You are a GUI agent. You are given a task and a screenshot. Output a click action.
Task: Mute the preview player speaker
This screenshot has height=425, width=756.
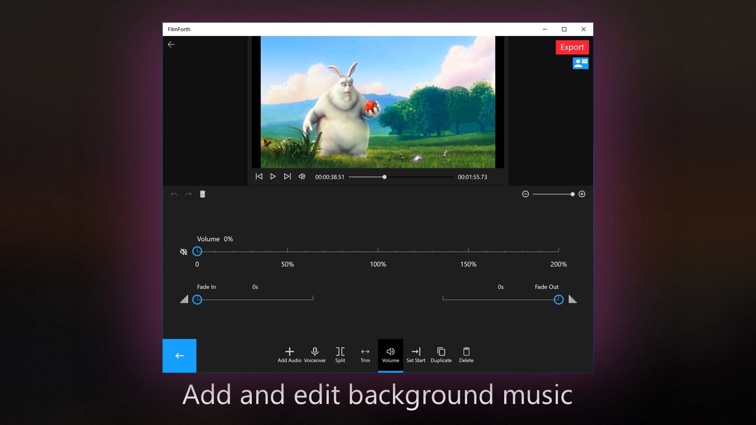pyautogui.click(x=302, y=177)
